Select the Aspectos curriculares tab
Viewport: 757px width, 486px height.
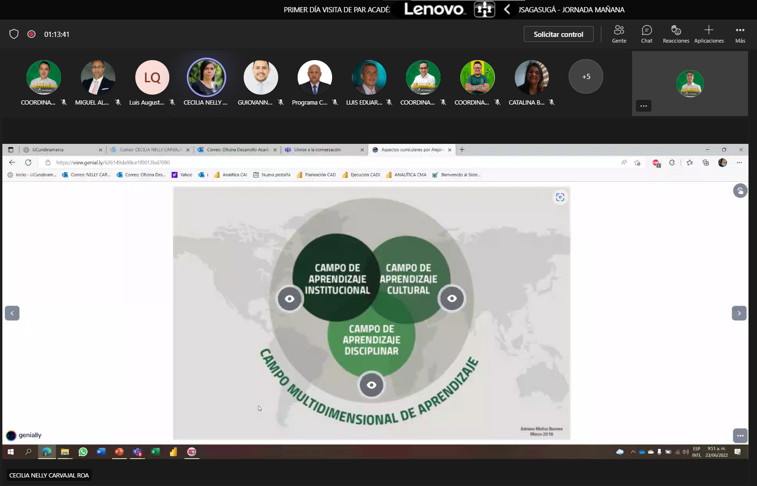point(412,150)
